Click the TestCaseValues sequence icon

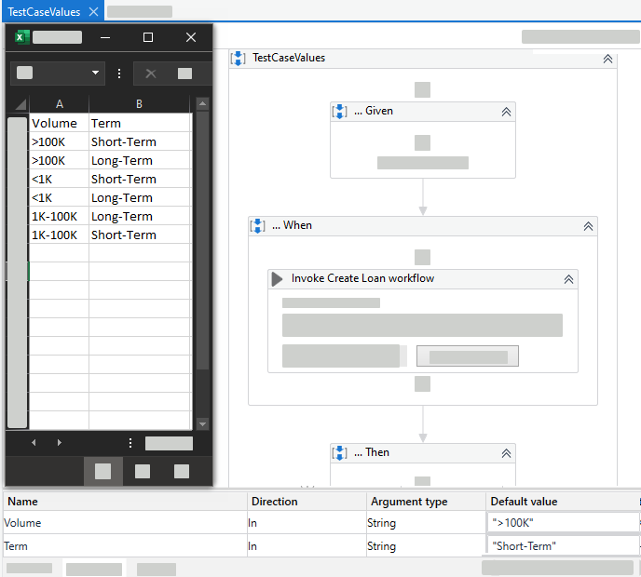[x=238, y=58]
